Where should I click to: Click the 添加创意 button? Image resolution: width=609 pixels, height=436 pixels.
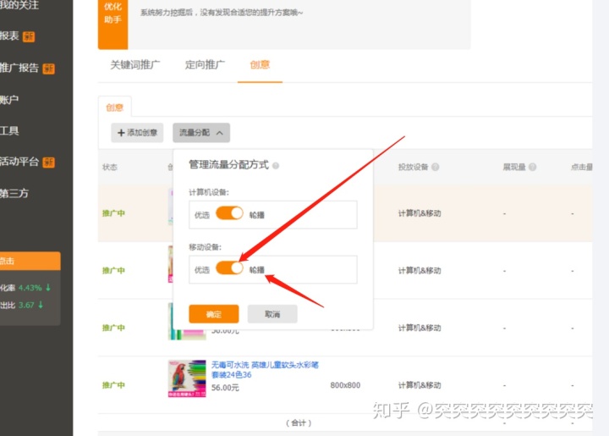(137, 133)
